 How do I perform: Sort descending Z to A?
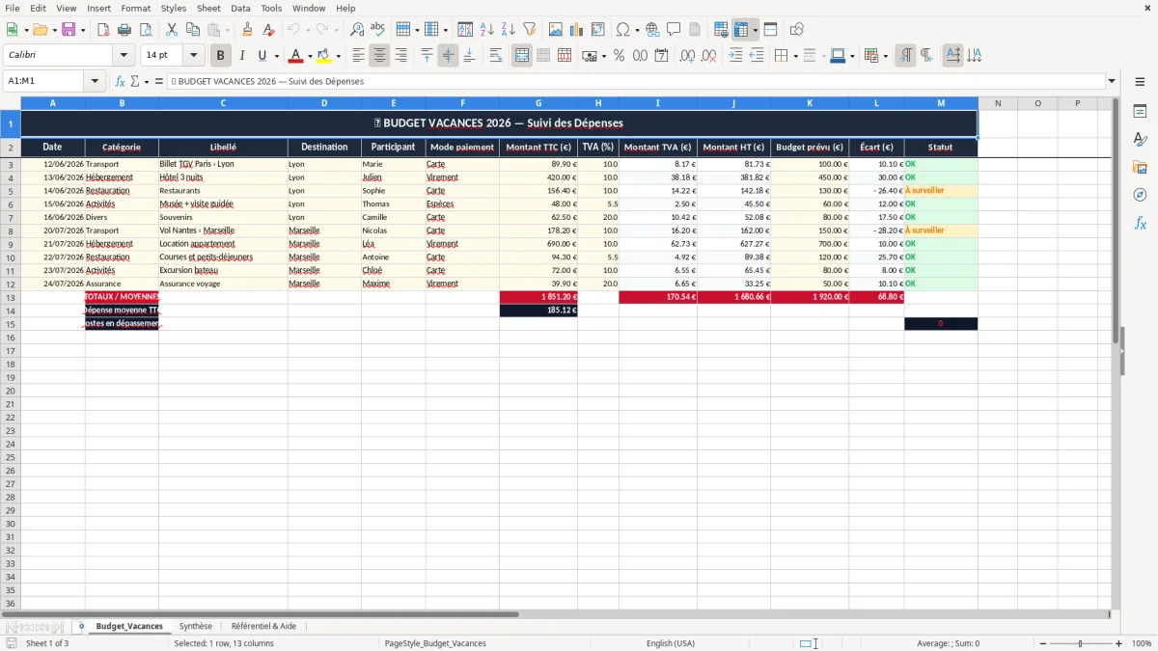[x=509, y=30]
